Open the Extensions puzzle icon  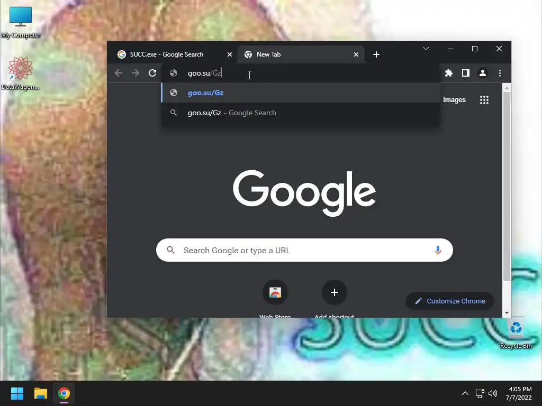[449, 73]
